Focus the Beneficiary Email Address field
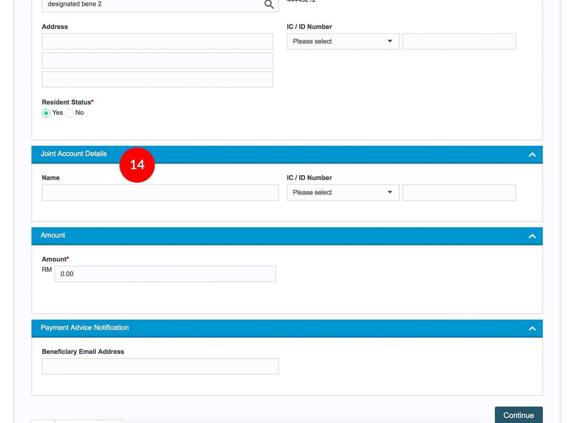The image size is (578, 423). [x=160, y=366]
